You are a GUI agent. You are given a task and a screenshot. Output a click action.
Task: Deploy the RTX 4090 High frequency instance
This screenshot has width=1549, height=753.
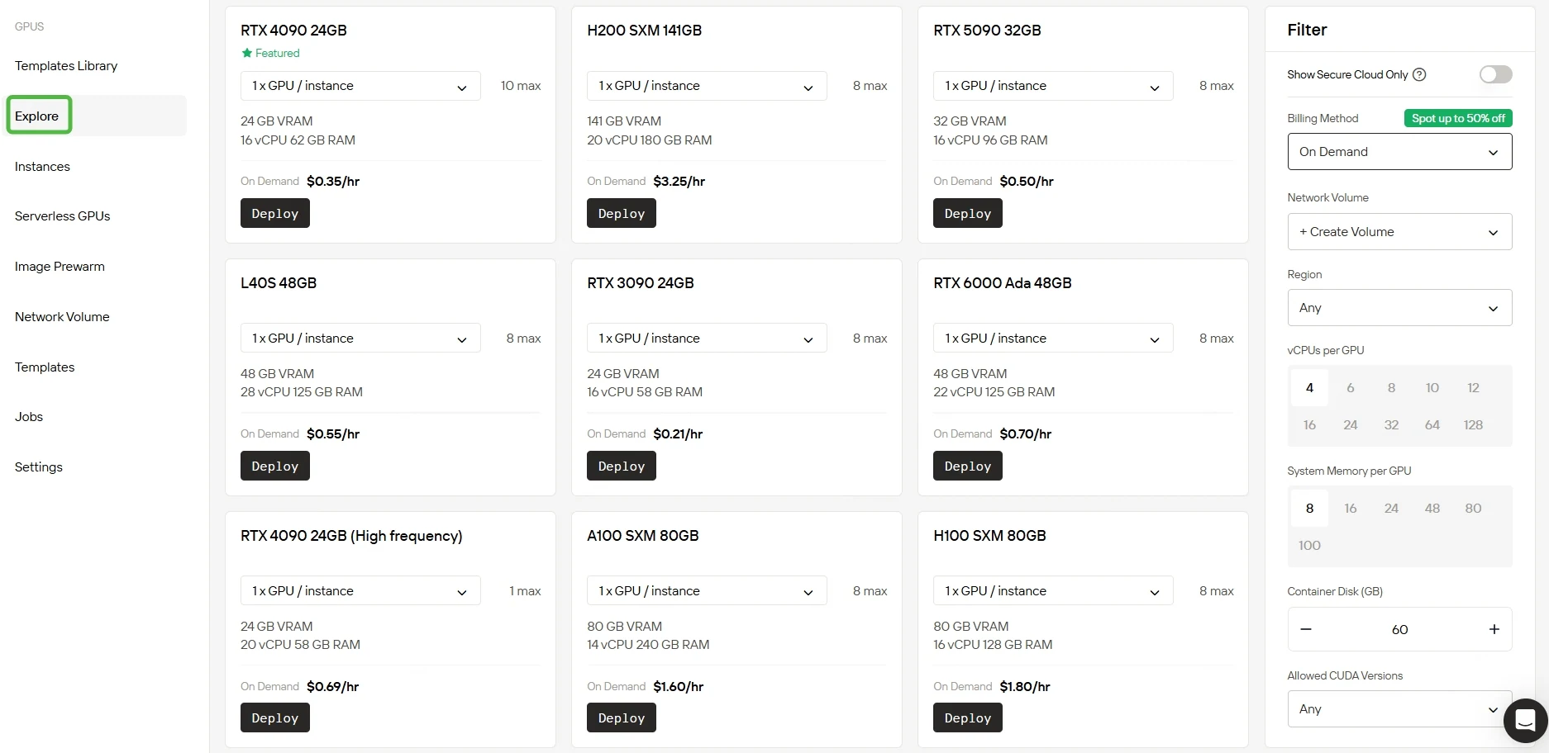click(275, 717)
